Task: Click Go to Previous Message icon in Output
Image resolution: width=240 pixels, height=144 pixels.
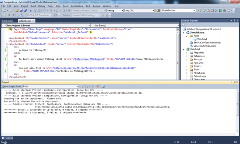Action: click(88, 87)
